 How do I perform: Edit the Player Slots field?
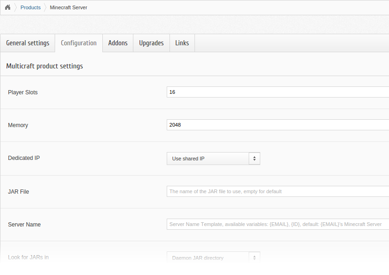tap(278, 92)
